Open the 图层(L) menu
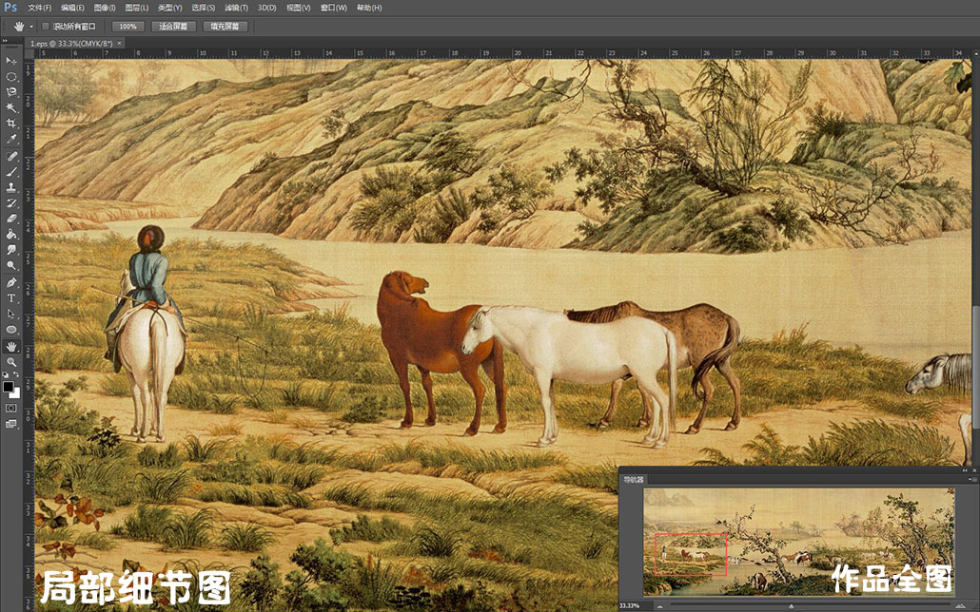 tap(137, 9)
